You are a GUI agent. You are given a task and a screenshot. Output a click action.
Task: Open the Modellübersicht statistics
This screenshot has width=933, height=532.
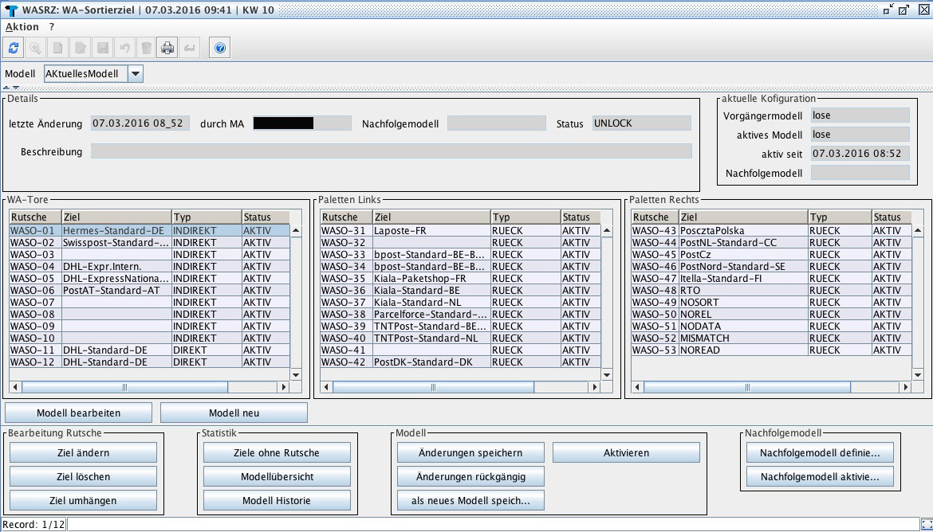click(x=277, y=477)
